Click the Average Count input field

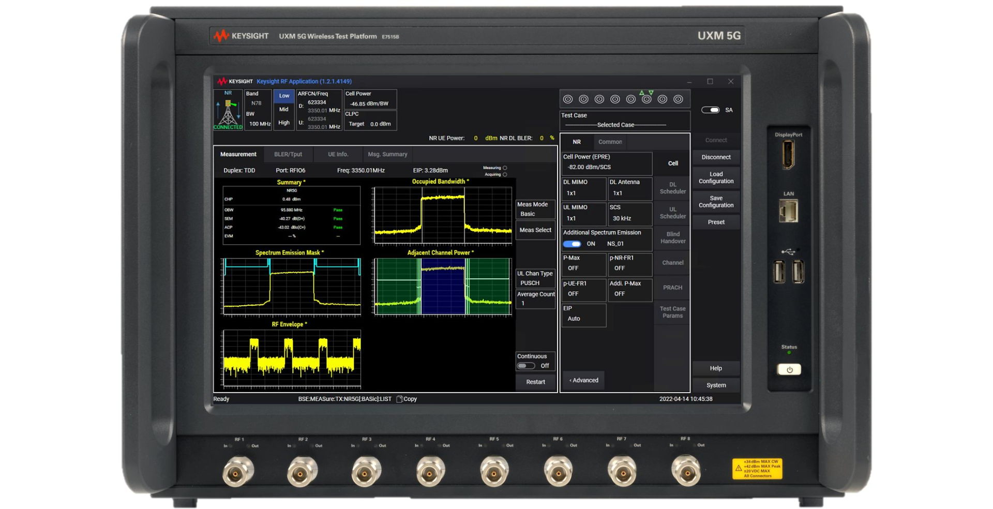[x=535, y=298]
